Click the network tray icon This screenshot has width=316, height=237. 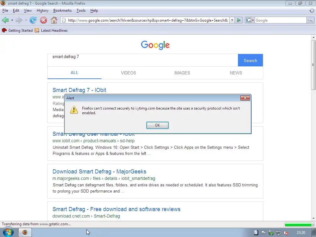[x=278, y=233]
